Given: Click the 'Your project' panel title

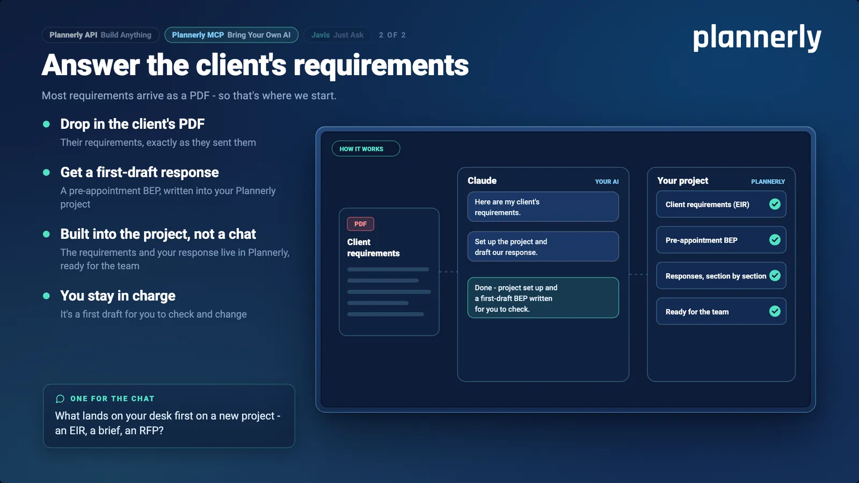Looking at the screenshot, I should point(683,181).
